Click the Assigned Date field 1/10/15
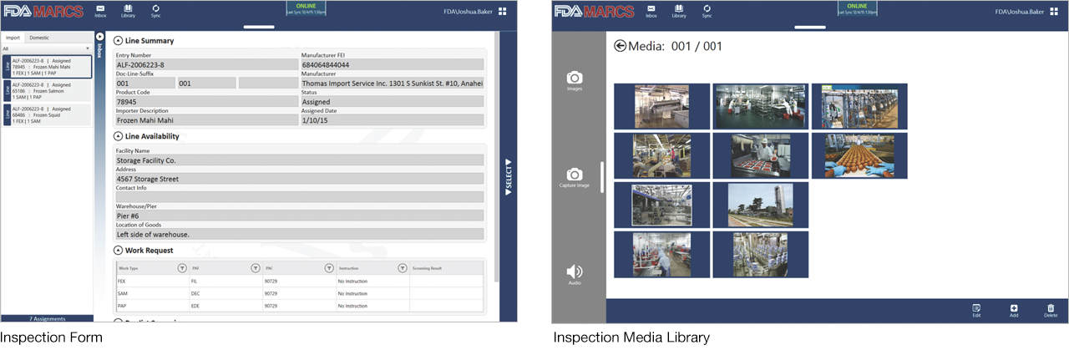This screenshot has height=350, width=1069. 393,120
